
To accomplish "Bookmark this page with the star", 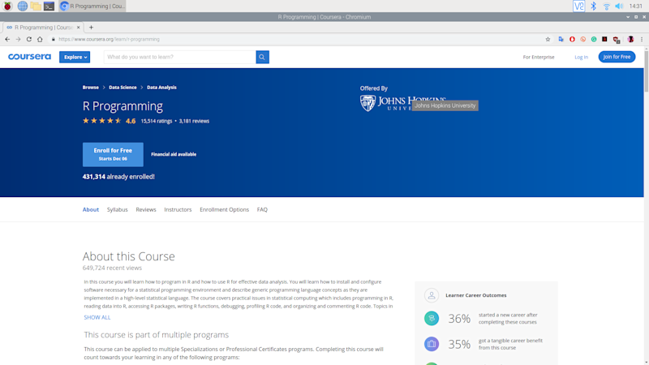I will coord(548,39).
